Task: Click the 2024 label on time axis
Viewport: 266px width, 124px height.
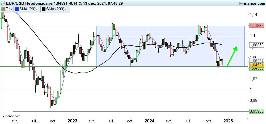Action: click(149, 121)
